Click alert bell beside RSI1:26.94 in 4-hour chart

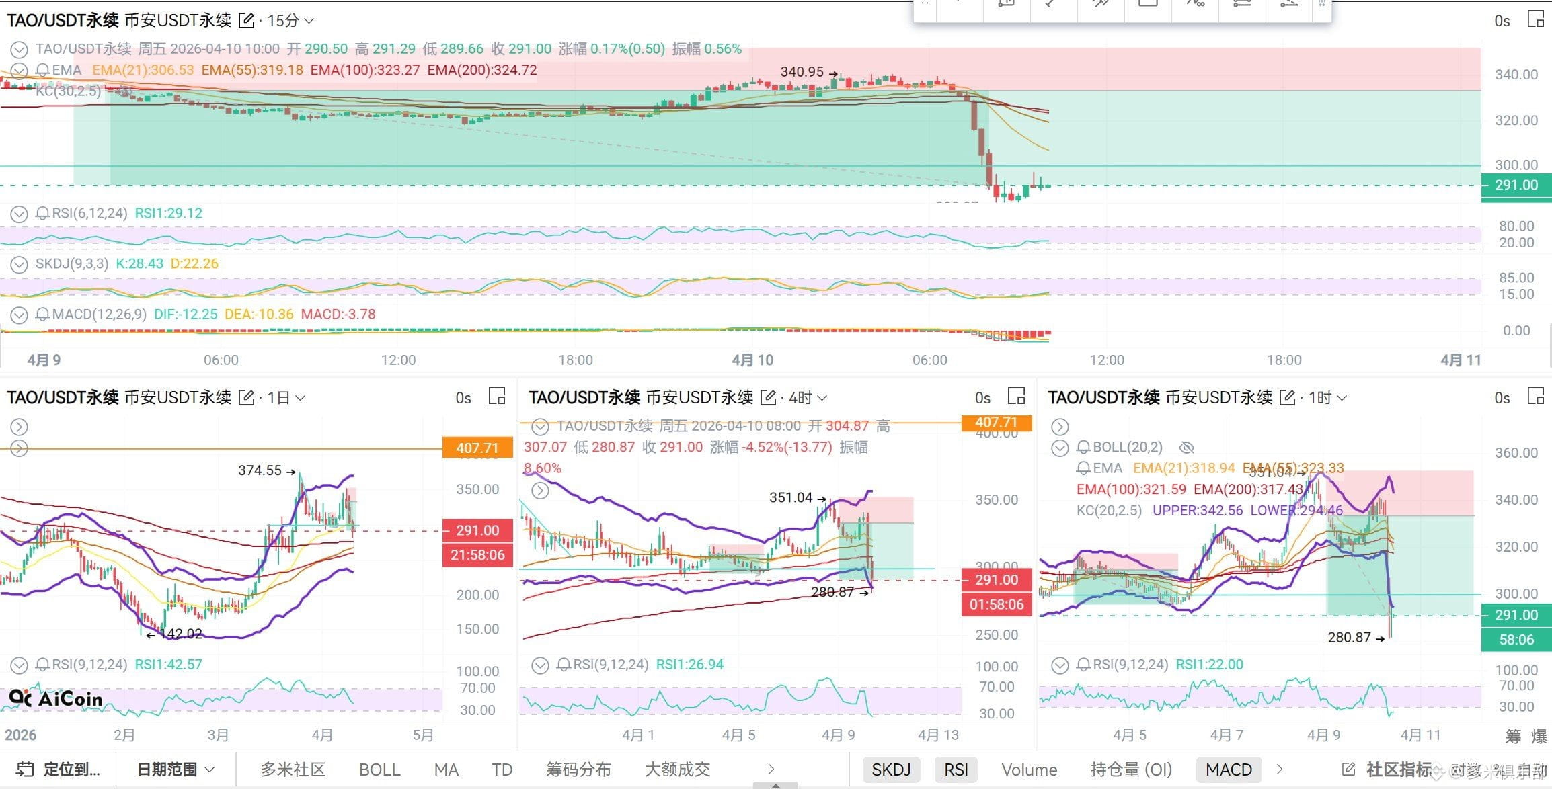[x=564, y=665]
